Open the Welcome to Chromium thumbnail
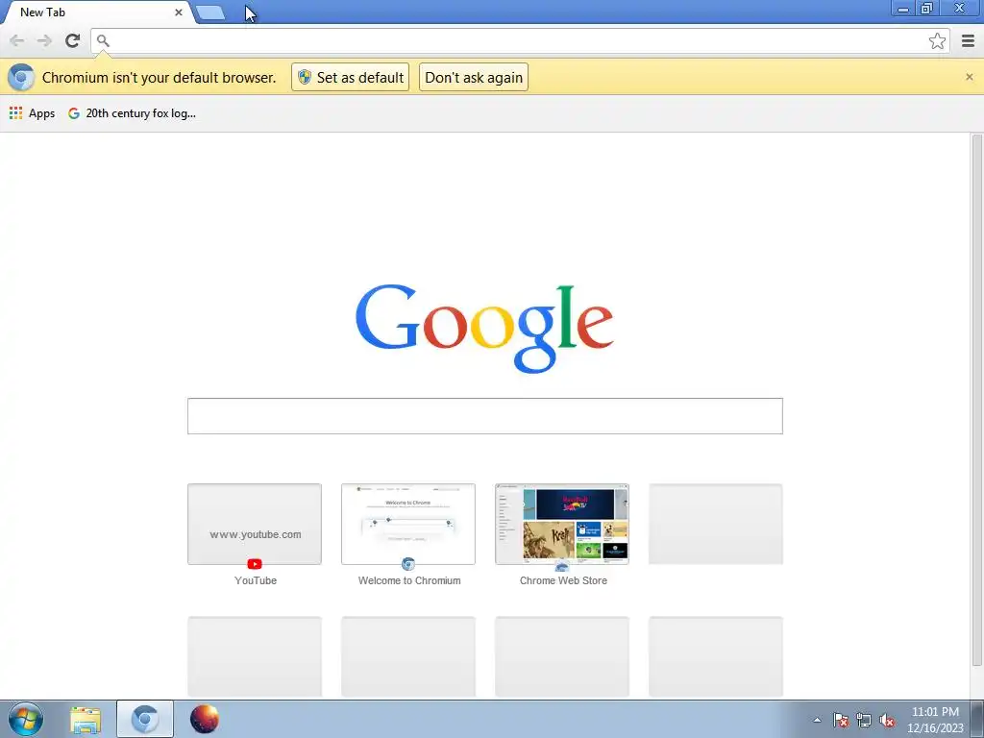The height and width of the screenshot is (738, 984). 407,524
